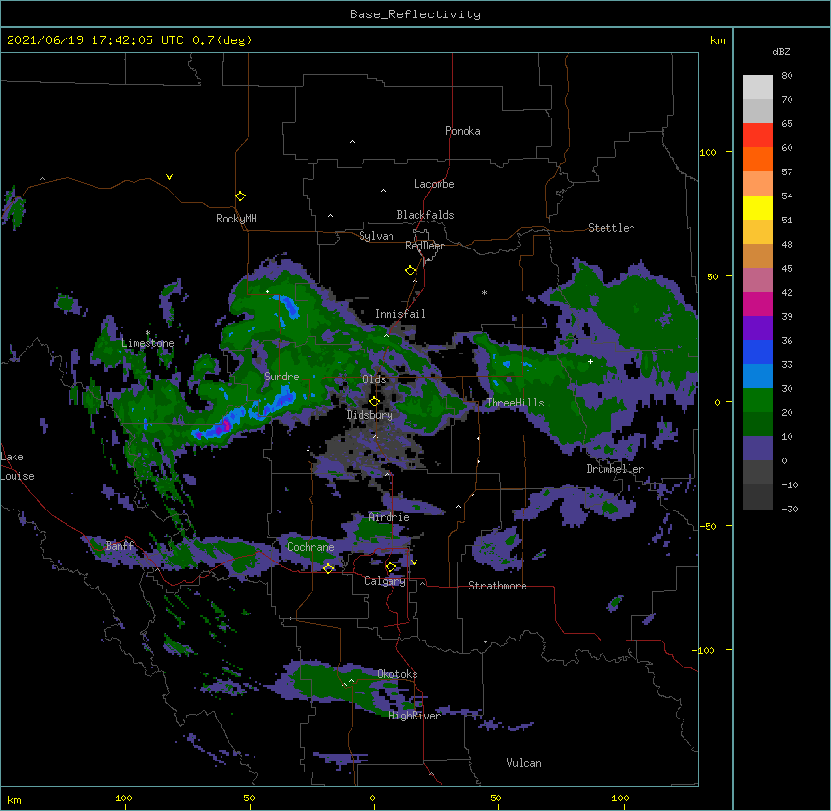Click the yellow diamond marker under Cochrane

tap(328, 568)
